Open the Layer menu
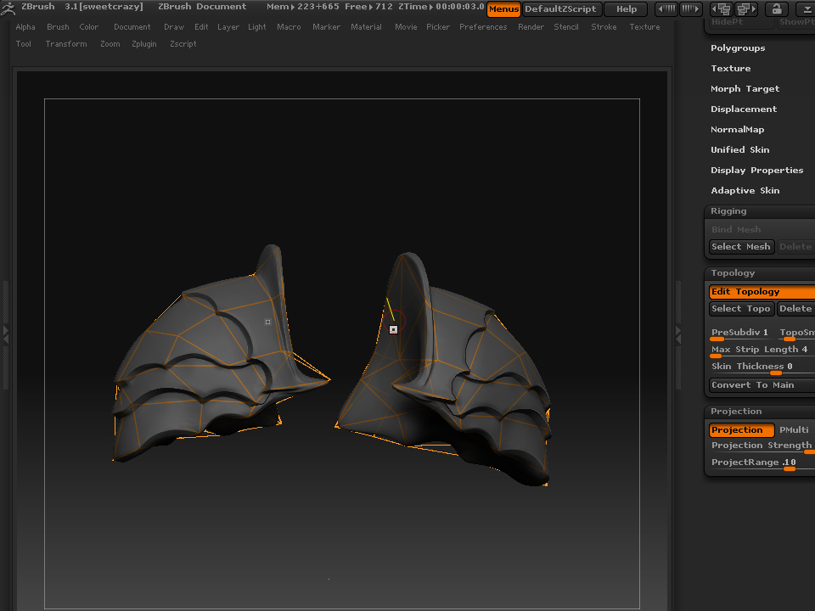This screenshot has width=815, height=611. tap(228, 27)
